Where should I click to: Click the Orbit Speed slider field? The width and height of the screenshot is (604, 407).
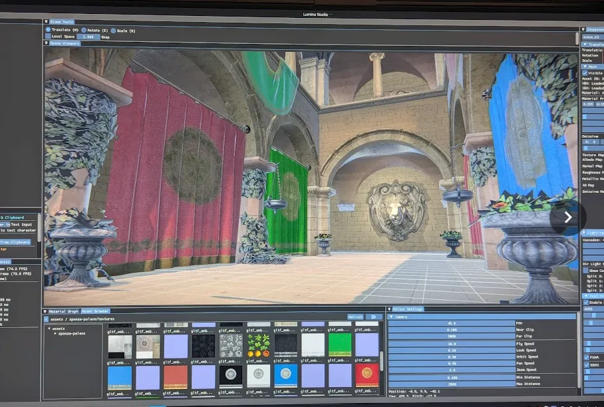pos(452,356)
